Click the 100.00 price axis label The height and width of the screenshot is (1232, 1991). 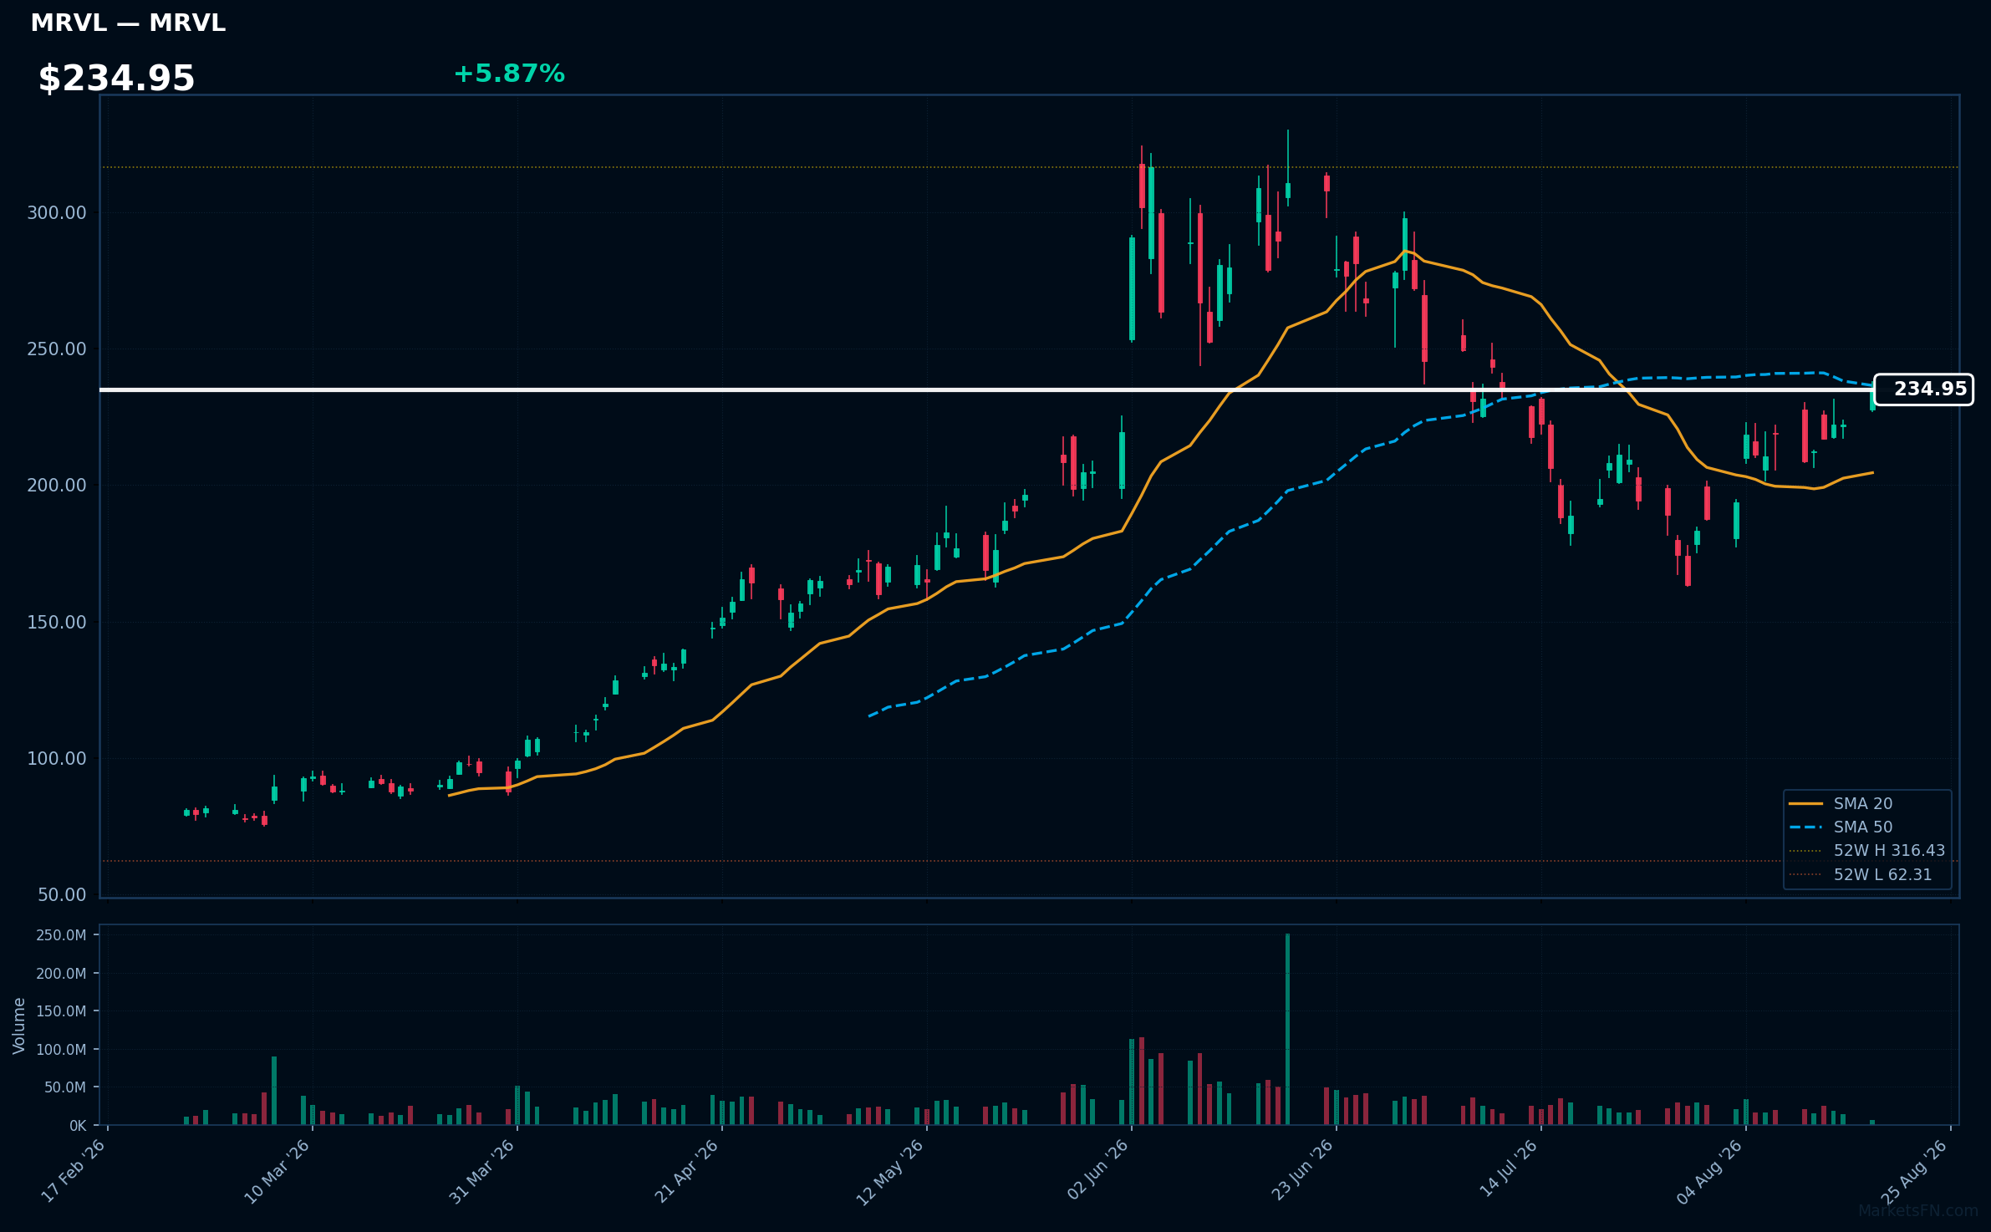coord(57,759)
